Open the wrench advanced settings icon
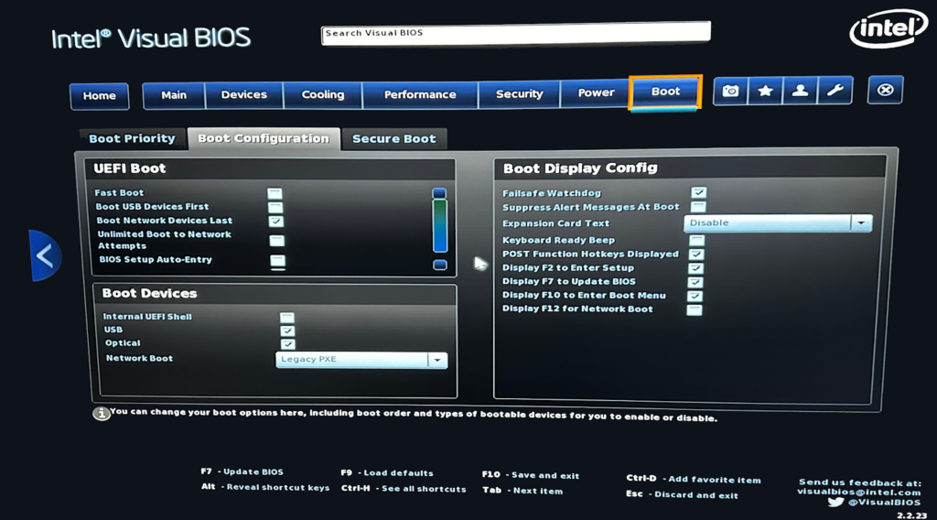The image size is (937, 520). point(835,91)
